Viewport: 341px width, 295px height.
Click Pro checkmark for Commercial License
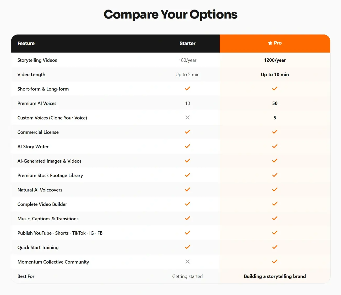[x=275, y=132]
